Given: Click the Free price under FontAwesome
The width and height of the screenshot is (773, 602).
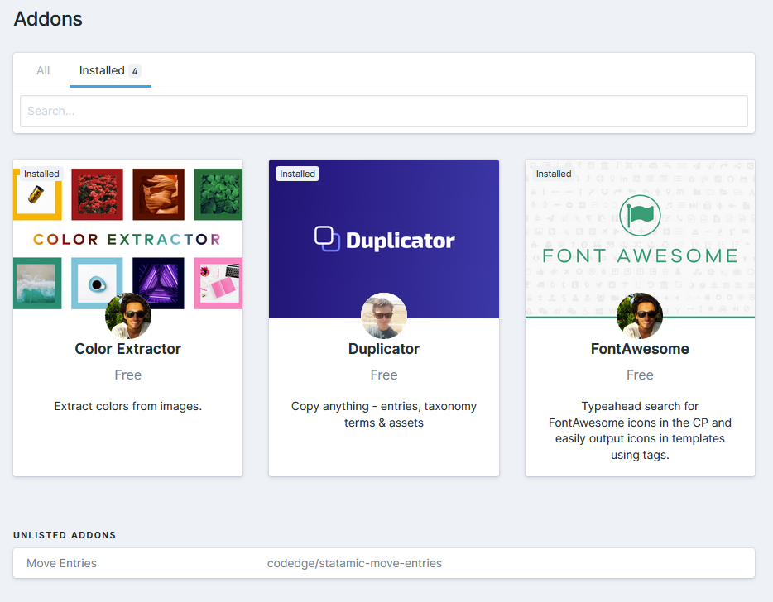Looking at the screenshot, I should coord(640,375).
